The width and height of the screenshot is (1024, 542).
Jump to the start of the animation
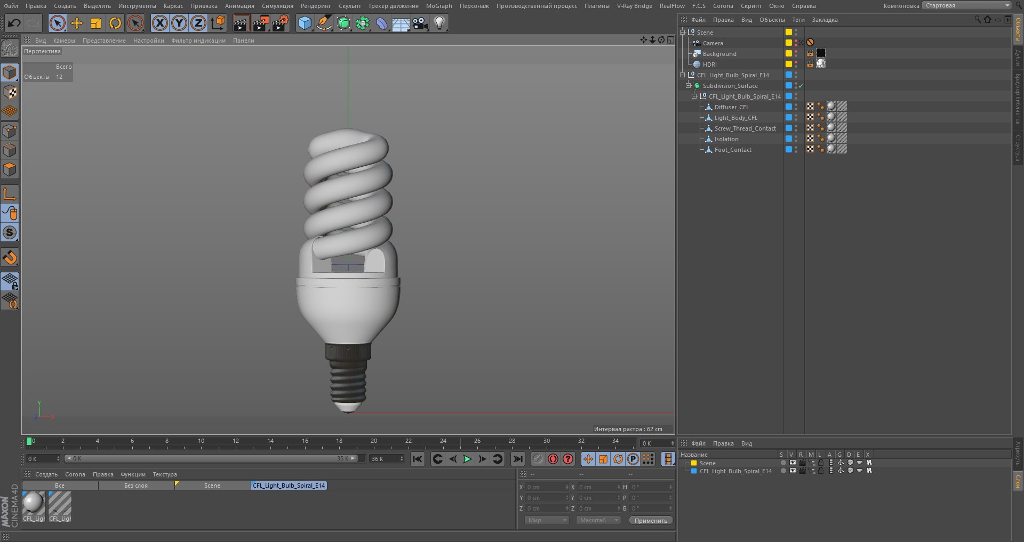click(x=418, y=459)
